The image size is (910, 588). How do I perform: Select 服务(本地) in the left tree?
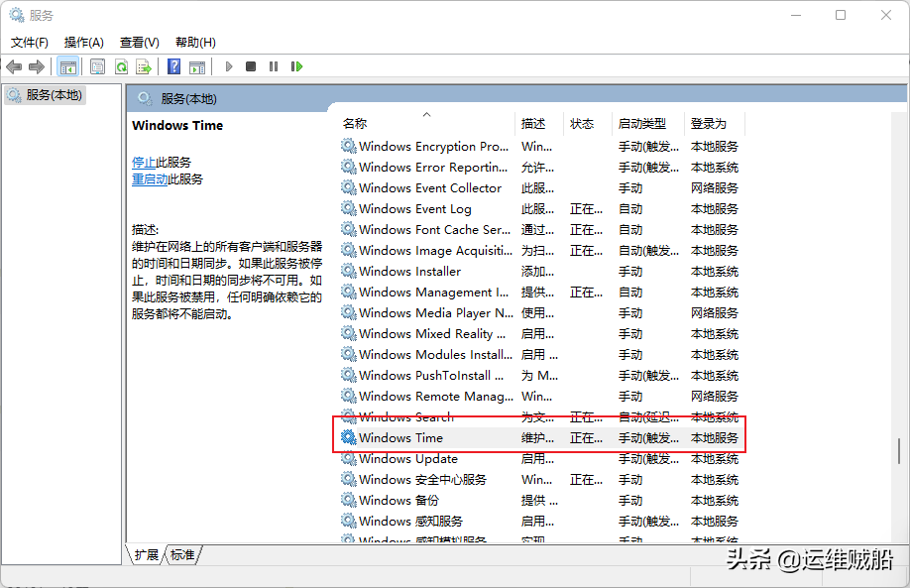(x=46, y=94)
